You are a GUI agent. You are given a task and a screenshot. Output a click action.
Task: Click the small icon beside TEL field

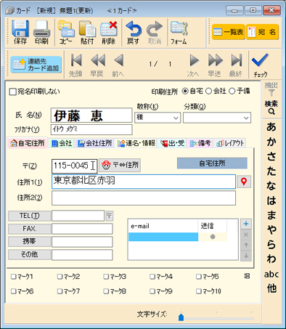tap(109, 216)
